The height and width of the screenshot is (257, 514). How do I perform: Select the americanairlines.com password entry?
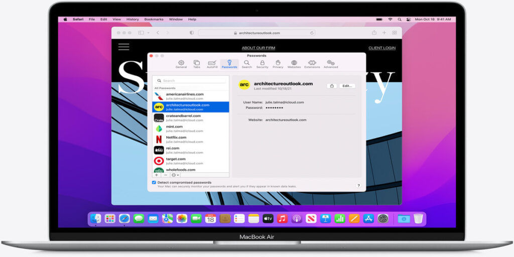pyautogui.click(x=191, y=96)
